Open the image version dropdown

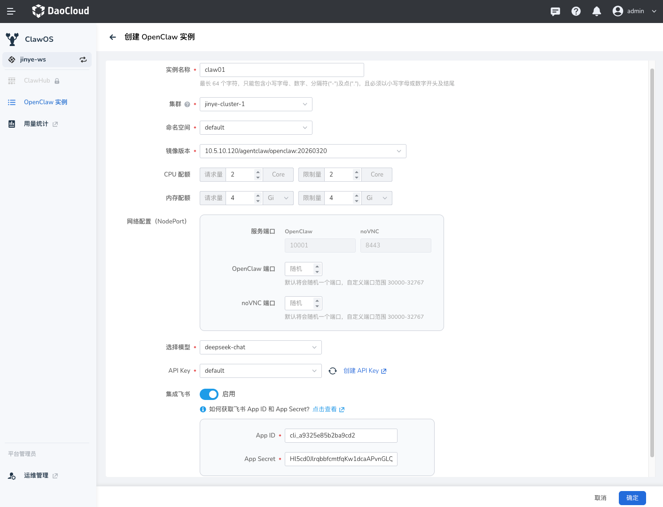coord(303,151)
